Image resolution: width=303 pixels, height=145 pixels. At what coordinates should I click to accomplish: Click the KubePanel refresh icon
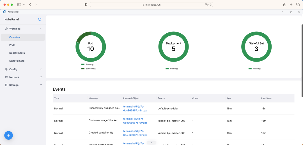coord(40,19)
